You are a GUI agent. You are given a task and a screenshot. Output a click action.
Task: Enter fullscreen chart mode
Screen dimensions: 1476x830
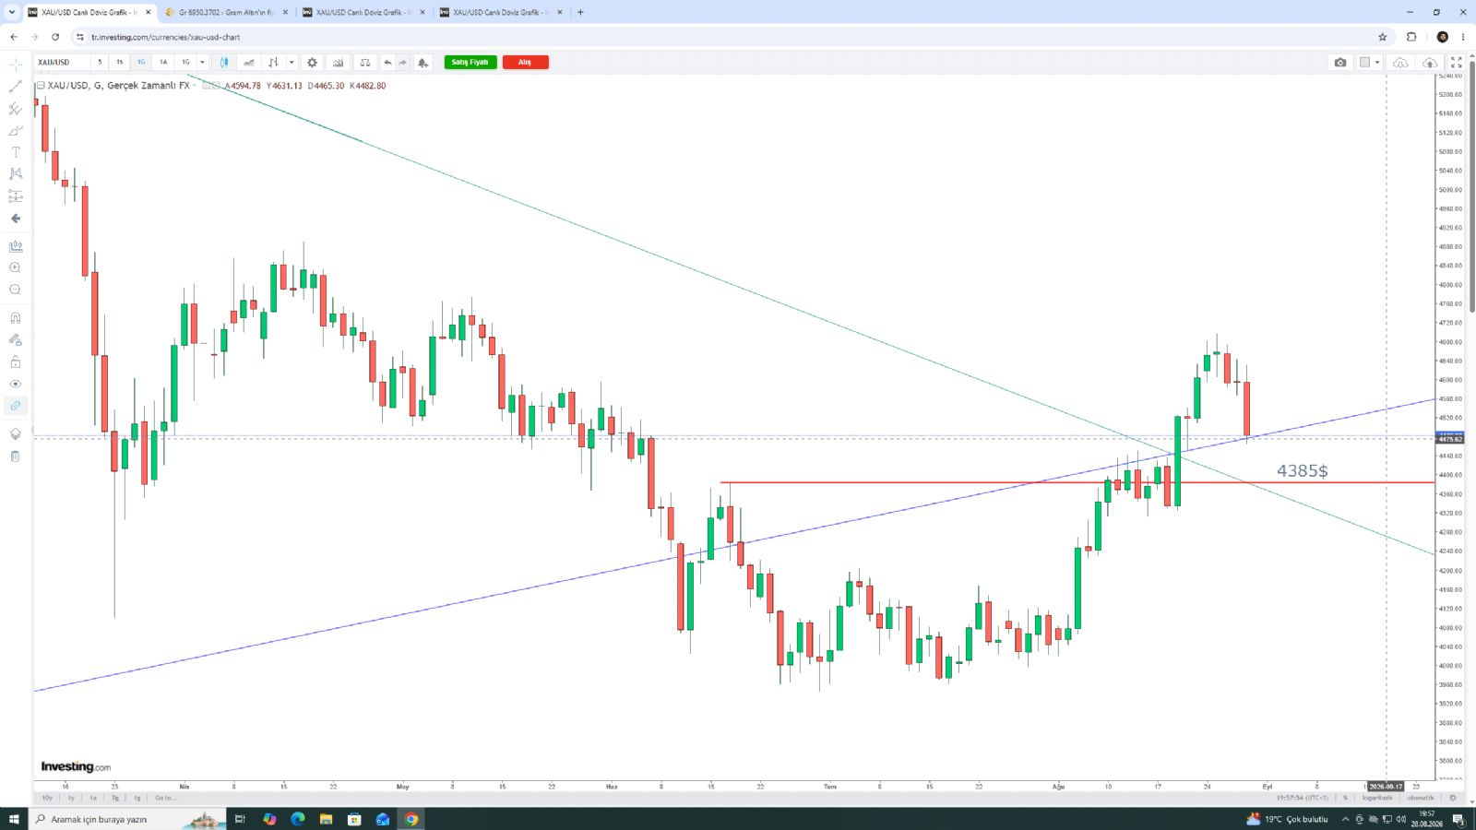[x=1457, y=63]
